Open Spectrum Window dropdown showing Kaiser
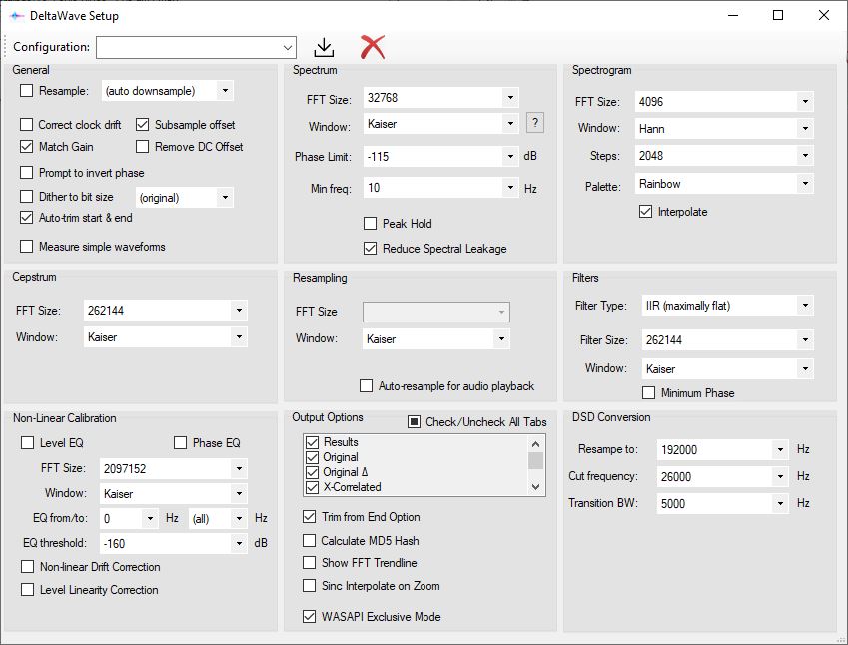 point(440,123)
